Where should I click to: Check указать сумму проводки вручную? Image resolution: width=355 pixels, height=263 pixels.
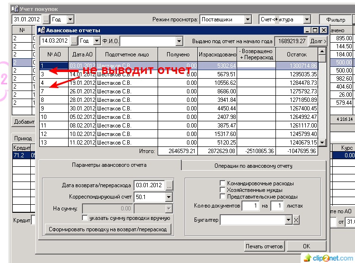(x=85, y=218)
